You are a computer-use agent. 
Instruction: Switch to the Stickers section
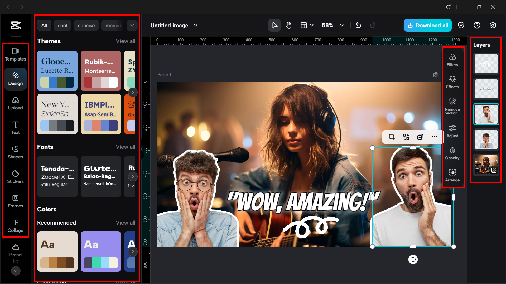click(x=16, y=177)
